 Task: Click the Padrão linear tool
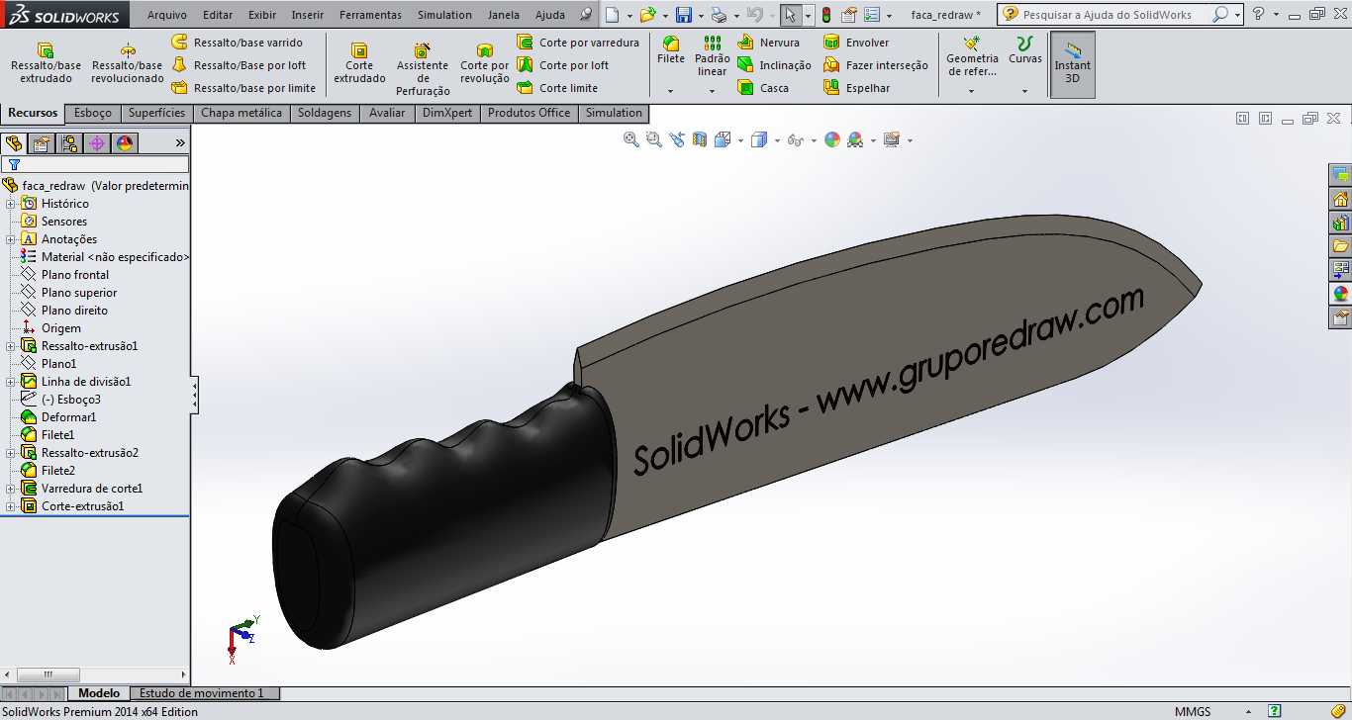(713, 56)
